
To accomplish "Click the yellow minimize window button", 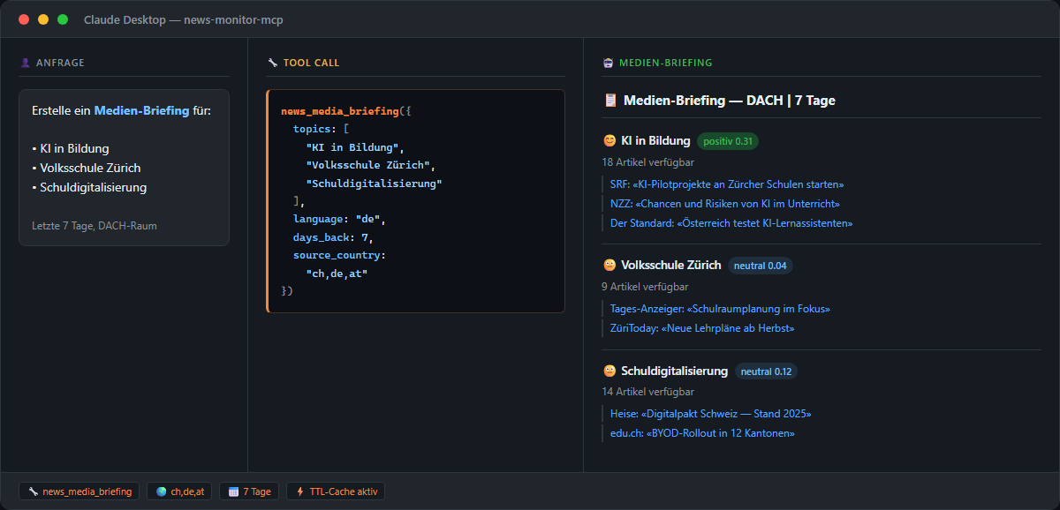I will [x=43, y=19].
